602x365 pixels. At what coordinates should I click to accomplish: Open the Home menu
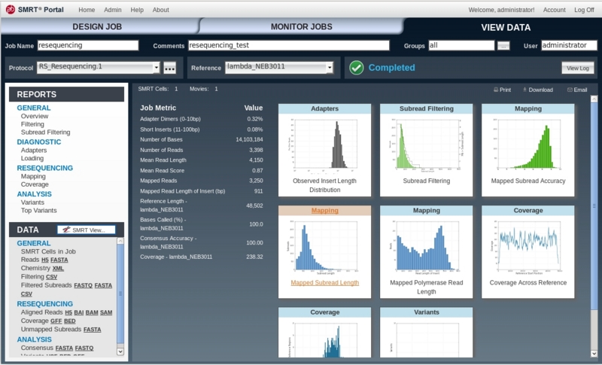(x=87, y=10)
